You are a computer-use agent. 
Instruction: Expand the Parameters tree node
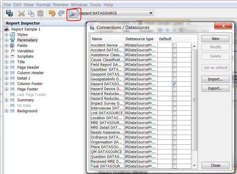[x=7, y=40]
